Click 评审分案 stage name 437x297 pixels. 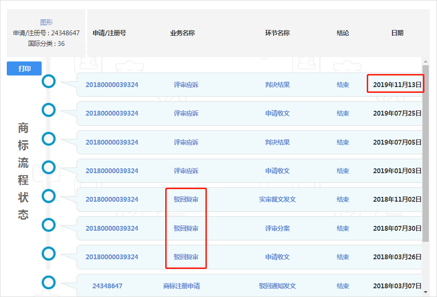[x=277, y=228]
